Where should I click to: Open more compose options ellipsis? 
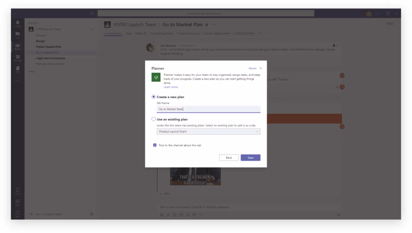[x=201, y=215]
